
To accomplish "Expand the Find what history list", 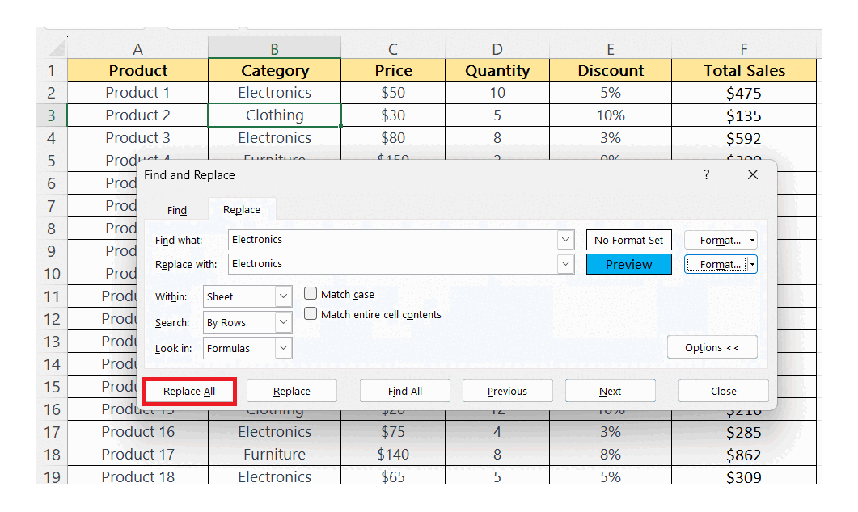I will 566,240.
